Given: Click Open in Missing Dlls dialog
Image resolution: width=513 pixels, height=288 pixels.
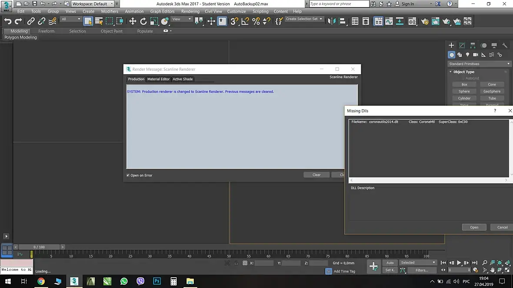Looking at the screenshot, I should [474, 227].
